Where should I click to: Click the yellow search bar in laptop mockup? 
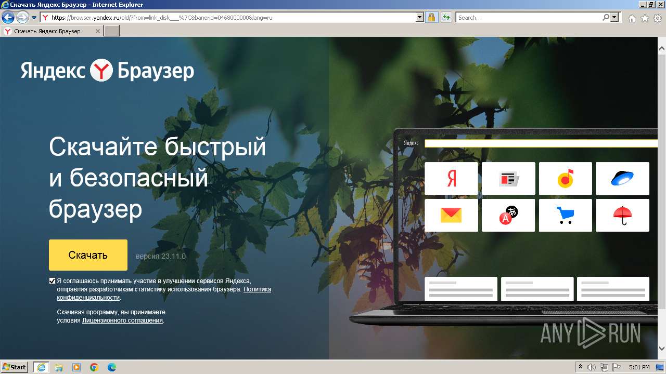coord(541,143)
